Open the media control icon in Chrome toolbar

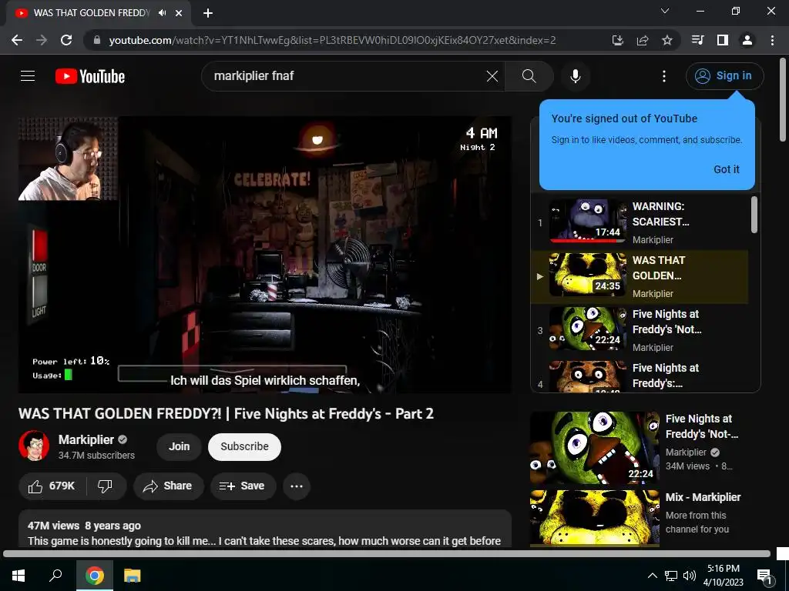697,40
